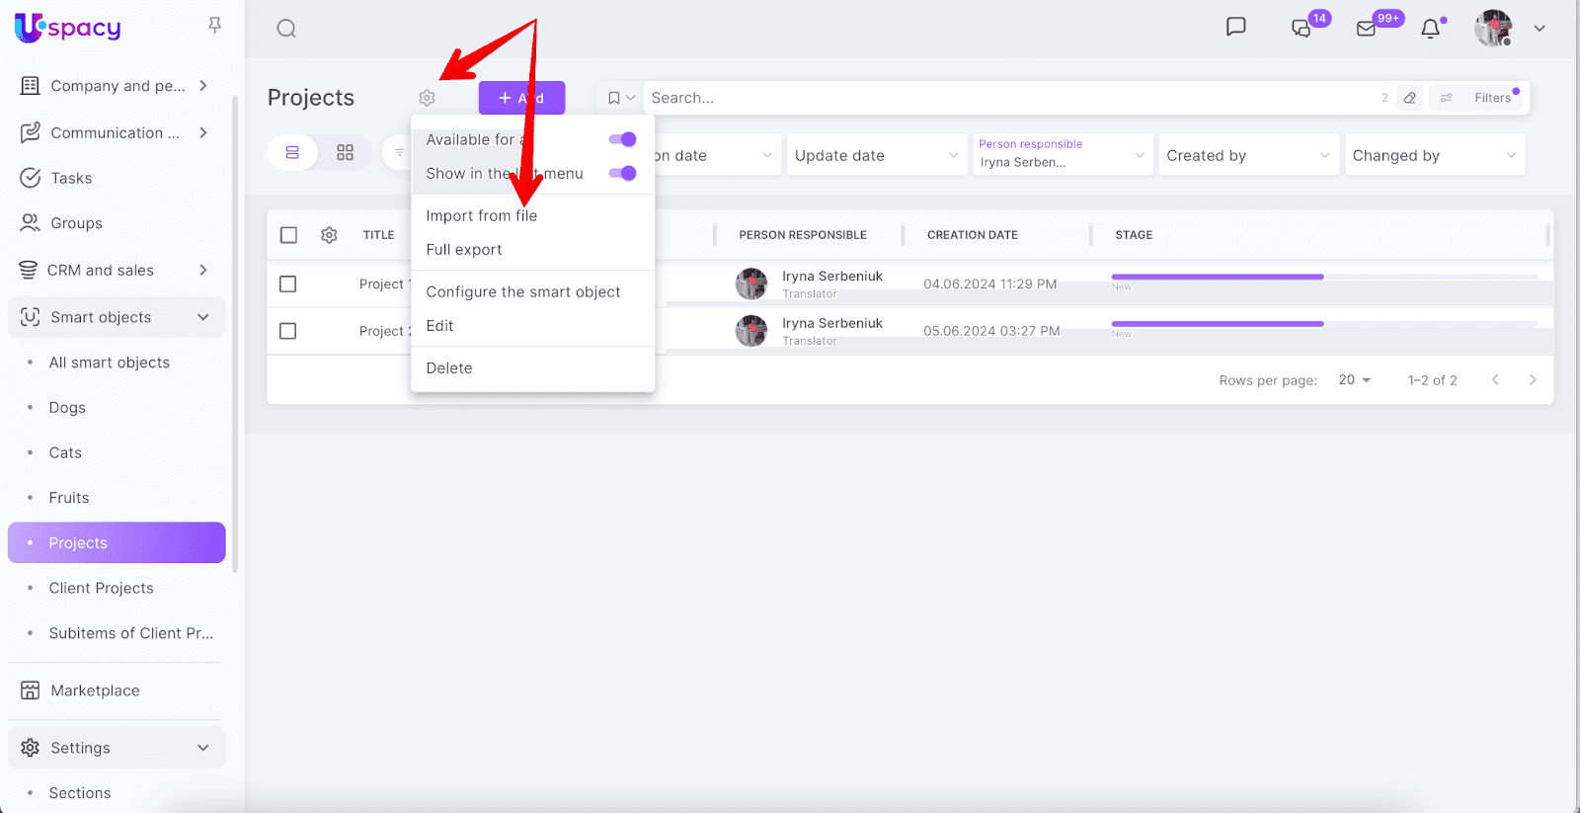Click the user profile avatar

pos(1493,28)
